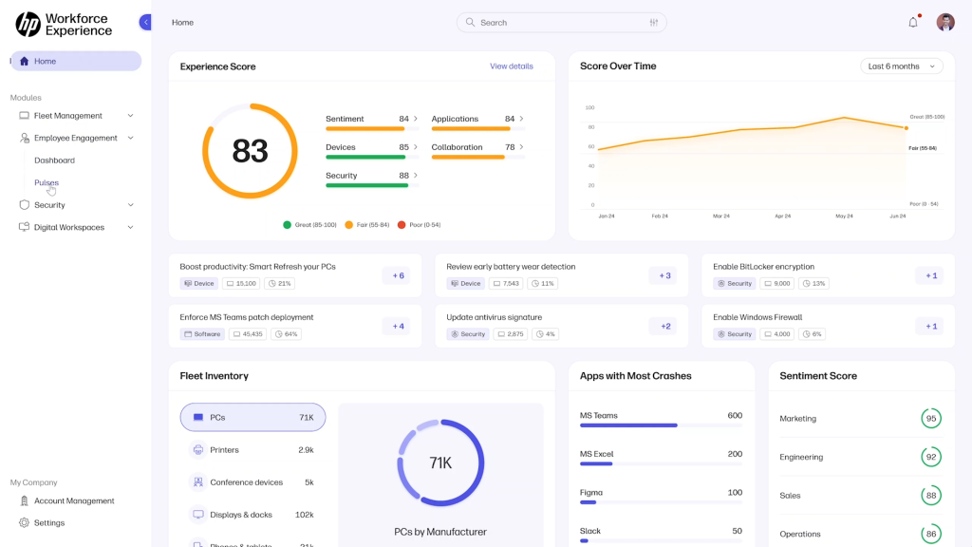Collapse Employee Engagement module
Image resolution: width=972 pixels, height=547 pixels.
click(130, 138)
